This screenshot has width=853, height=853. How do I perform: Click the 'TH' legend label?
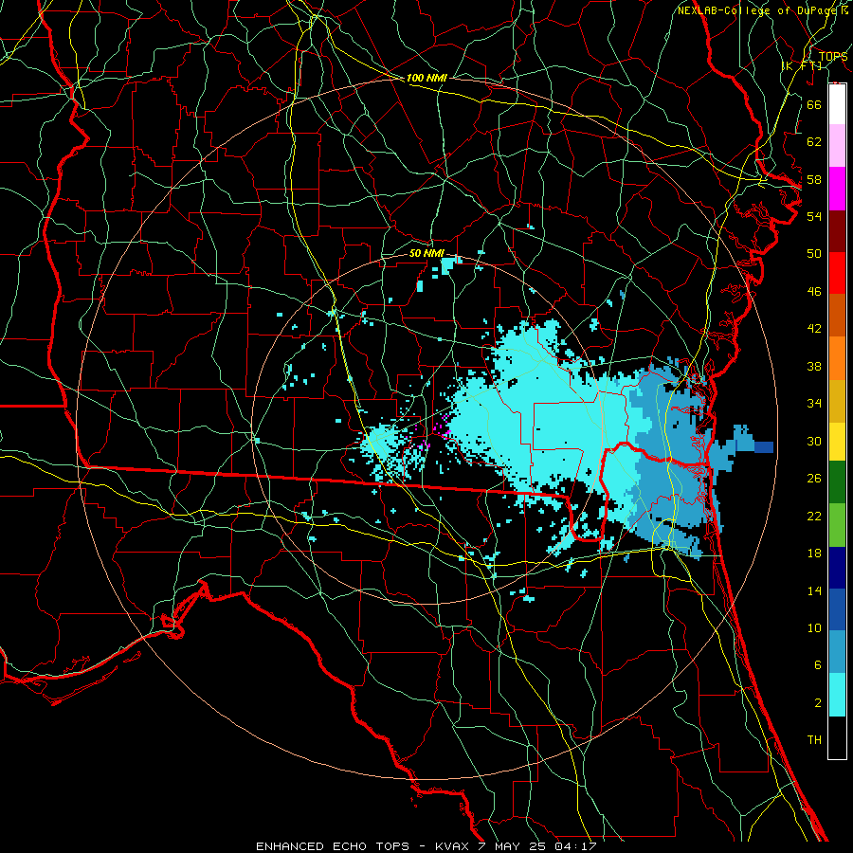[814, 740]
